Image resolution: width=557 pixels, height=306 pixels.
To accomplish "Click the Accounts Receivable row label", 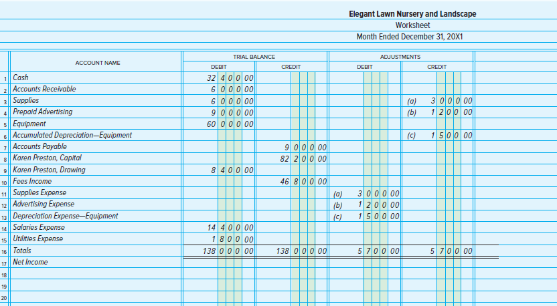I will (x=44, y=89).
